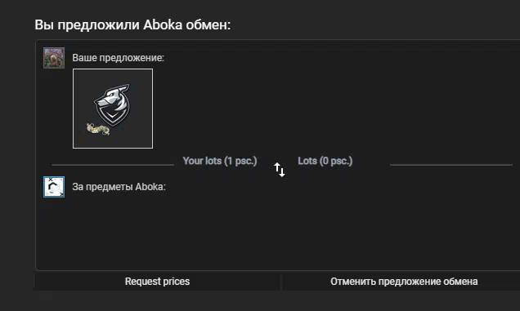Image resolution: width=520 pixels, height=311 pixels.
Task: Open Aboka name in the heading
Action: (x=163, y=24)
